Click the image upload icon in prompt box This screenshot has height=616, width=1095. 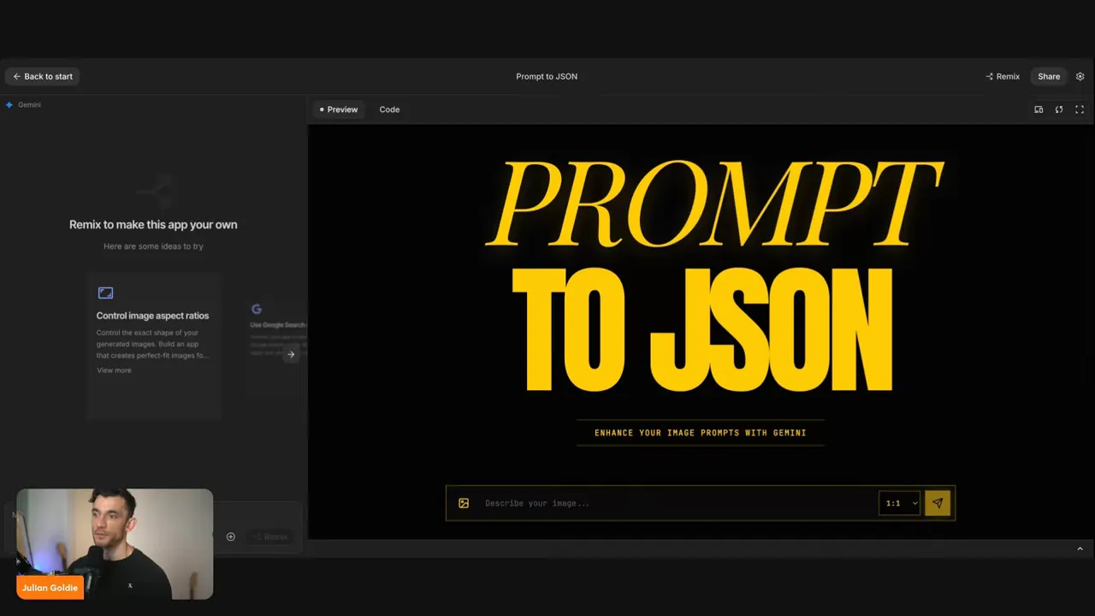tap(464, 503)
